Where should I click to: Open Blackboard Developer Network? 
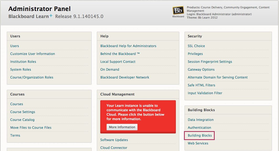125,77
